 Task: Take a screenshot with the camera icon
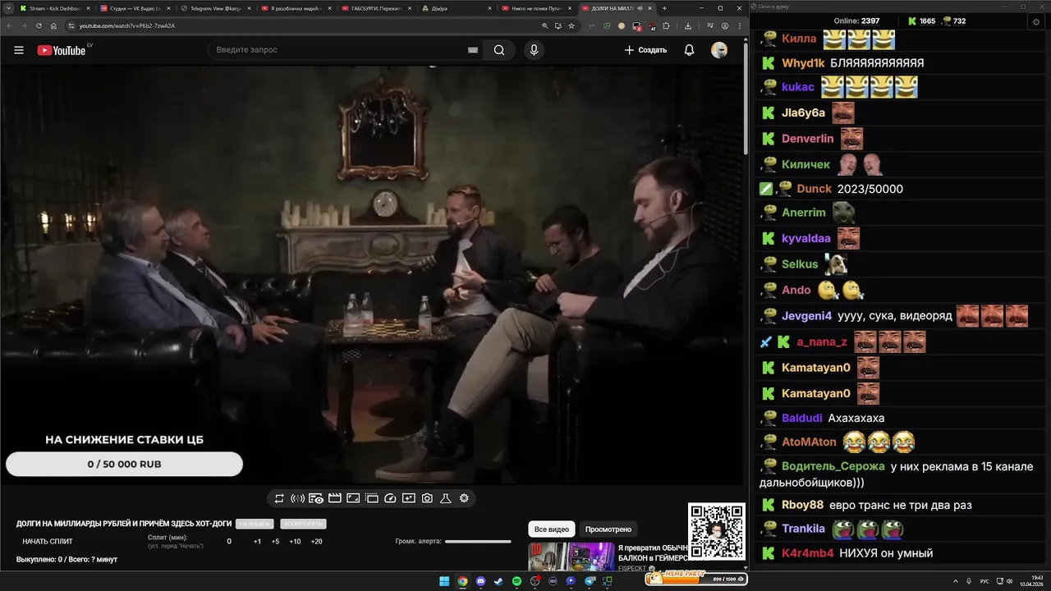point(427,498)
